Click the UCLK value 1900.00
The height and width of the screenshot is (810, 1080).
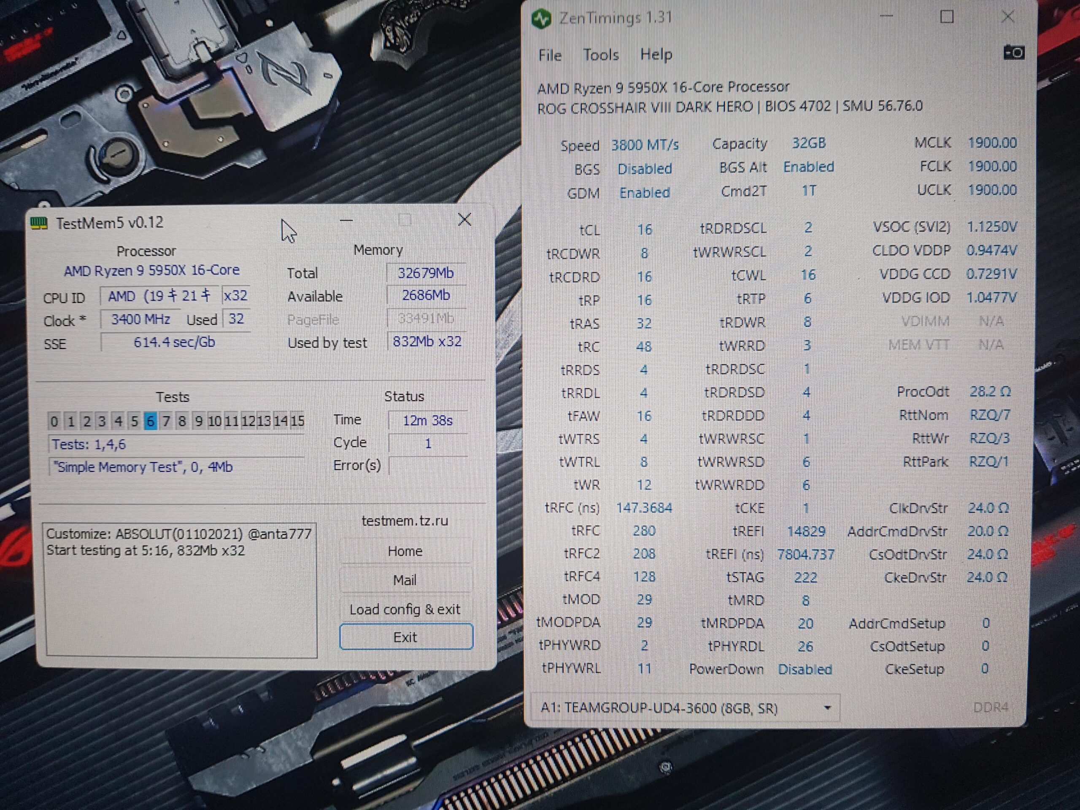pyautogui.click(x=992, y=190)
